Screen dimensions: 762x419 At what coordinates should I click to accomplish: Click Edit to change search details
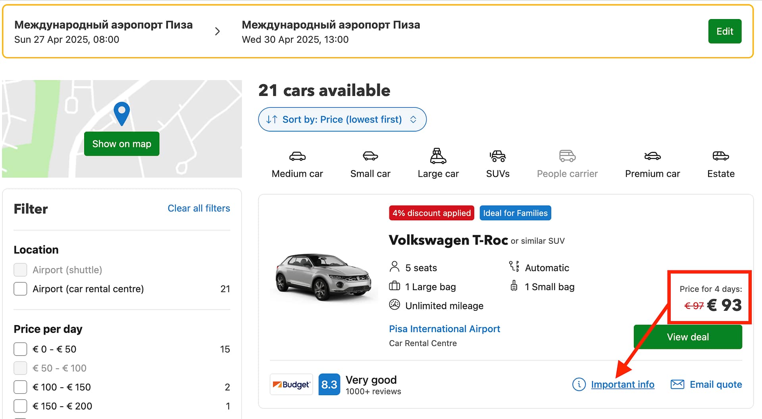click(724, 31)
